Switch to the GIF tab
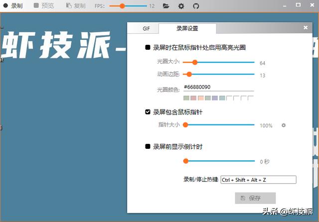Viewport: 319px width, 222px height. pyautogui.click(x=146, y=28)
